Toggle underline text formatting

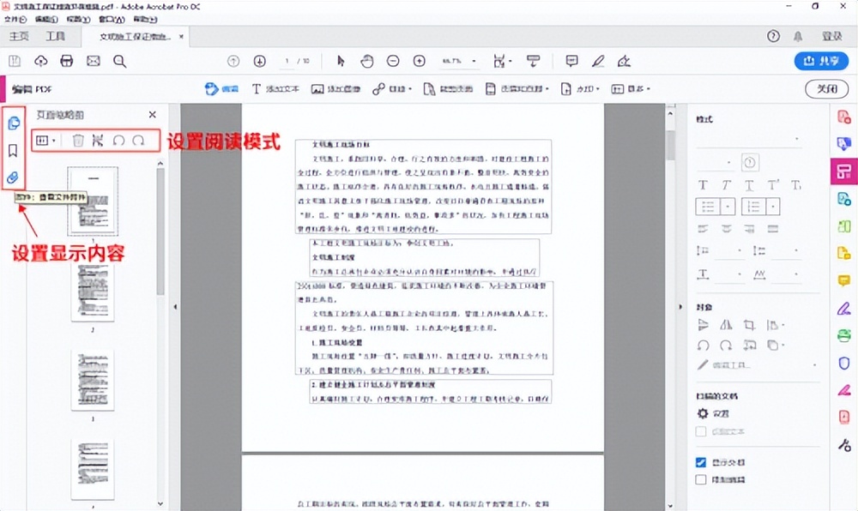pyautogui.click(x=749, y=185)
